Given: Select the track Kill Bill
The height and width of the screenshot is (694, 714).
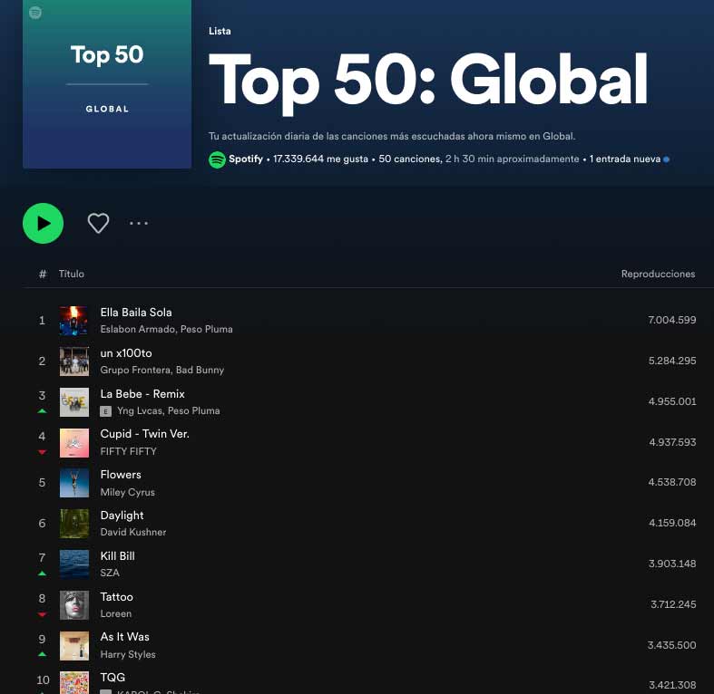Looking at the screenshot, I should (117, 555).
